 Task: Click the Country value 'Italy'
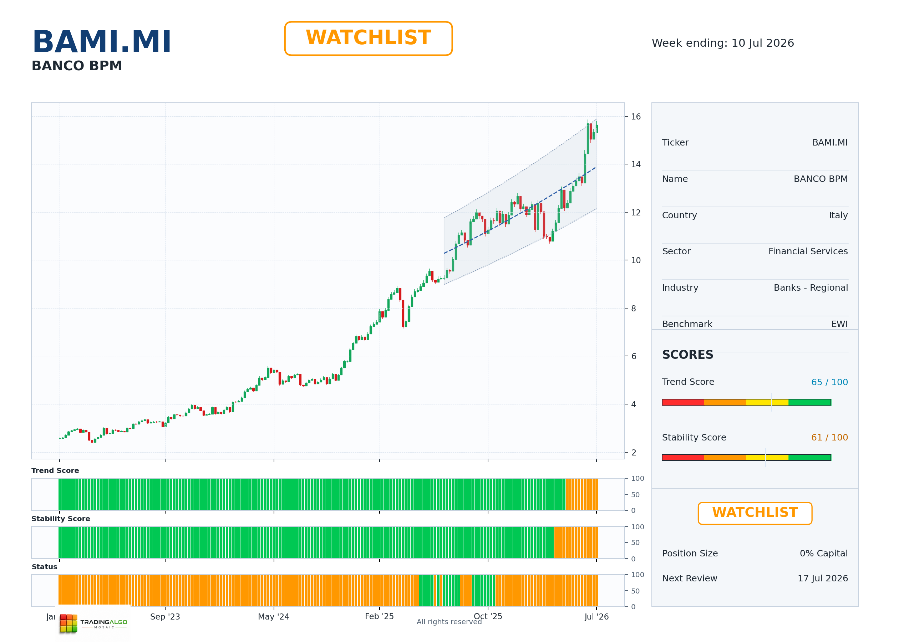(x=838, y=215)
